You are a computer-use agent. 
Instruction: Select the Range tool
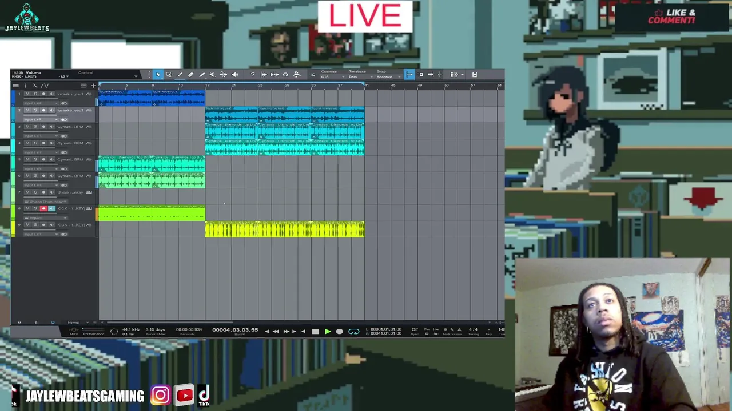(x=169, y=75)
